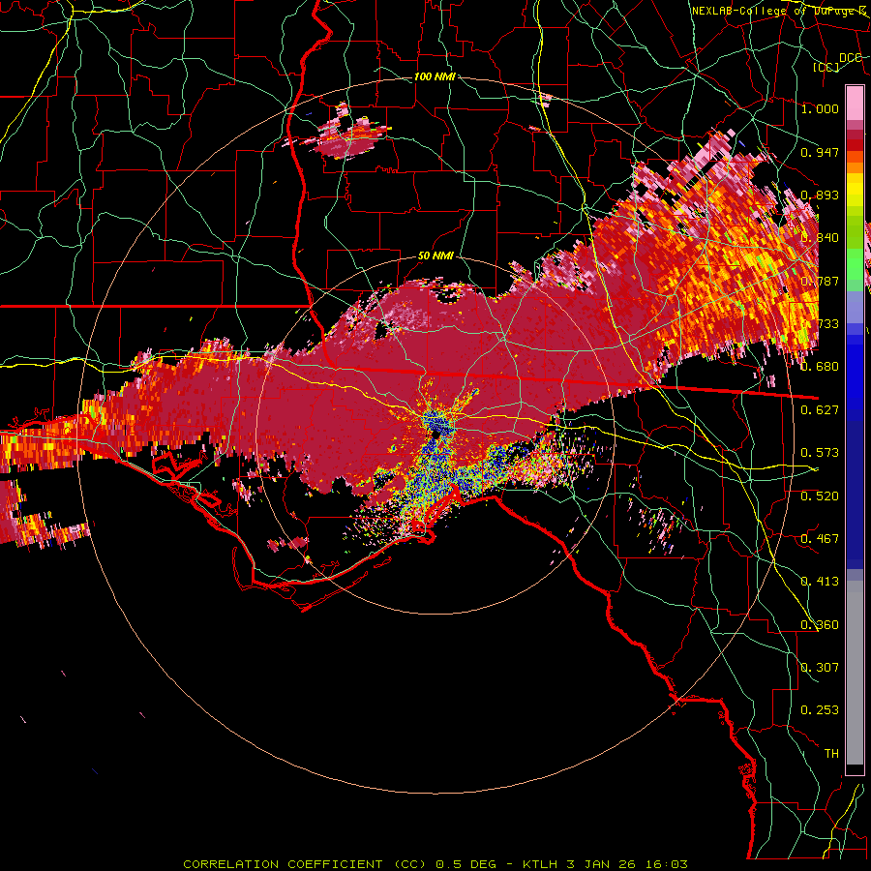Click the TH threshold label
The height and width of the screenshot is (871, 871).
(831, 754)
